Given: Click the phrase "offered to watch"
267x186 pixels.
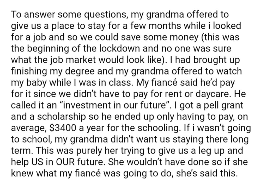Looking at the screenshot, I should pyautogui.click(x=207, y=71).
